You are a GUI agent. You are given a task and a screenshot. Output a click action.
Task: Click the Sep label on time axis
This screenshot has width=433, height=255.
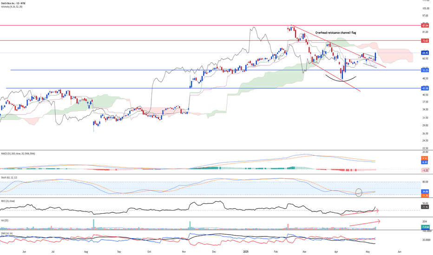tap(119, 252)
